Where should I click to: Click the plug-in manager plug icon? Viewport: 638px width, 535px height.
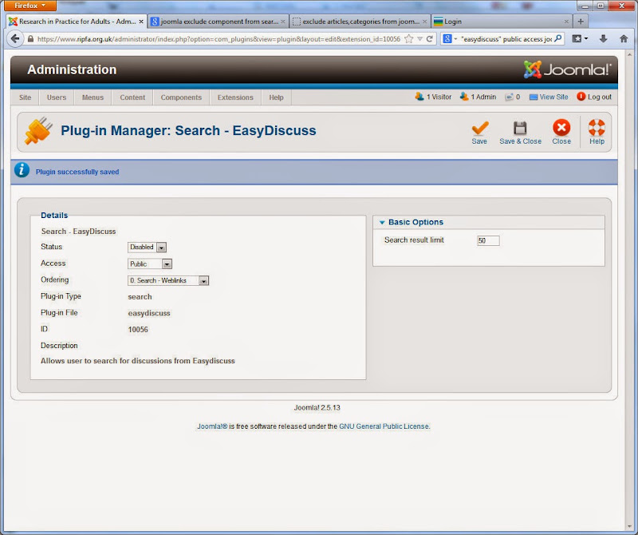click(x=38, y=131)
